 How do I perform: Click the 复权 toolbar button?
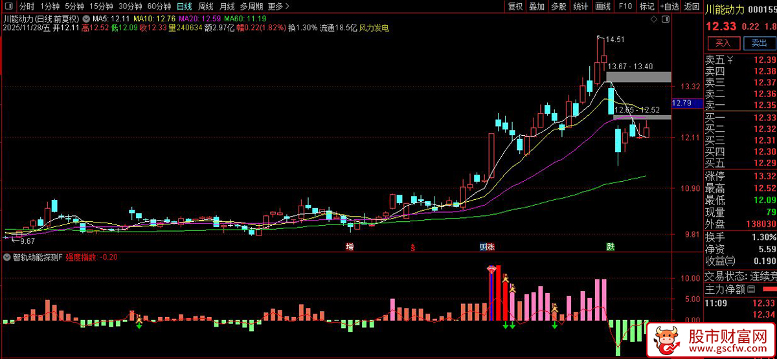click(515, 6)
